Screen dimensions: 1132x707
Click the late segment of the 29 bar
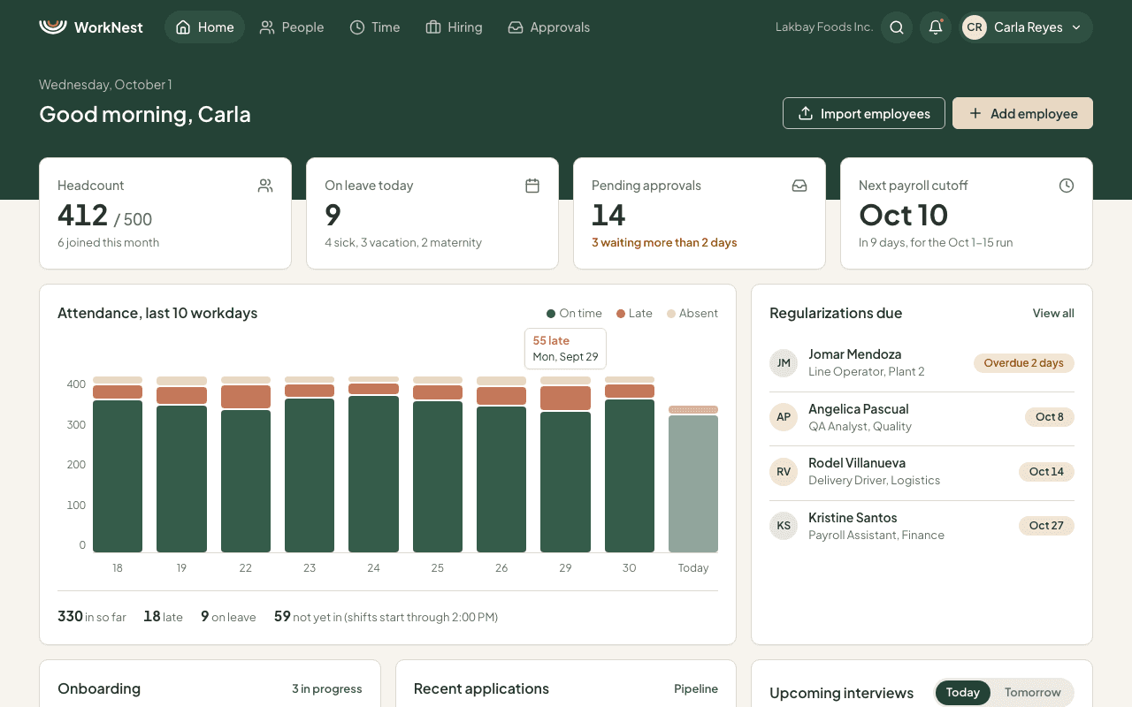coord(565,399)
